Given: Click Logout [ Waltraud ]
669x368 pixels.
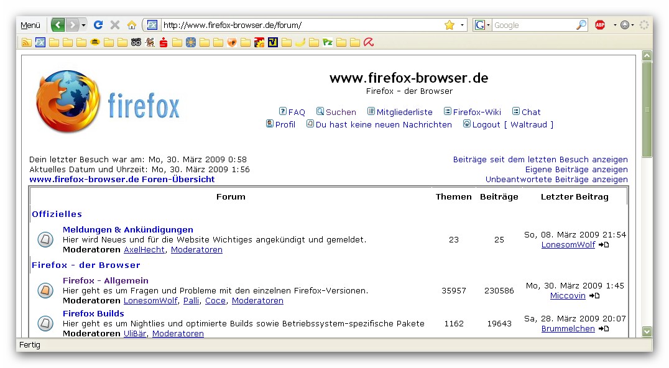Looking at the screenshot, I should tap(508, 124).
